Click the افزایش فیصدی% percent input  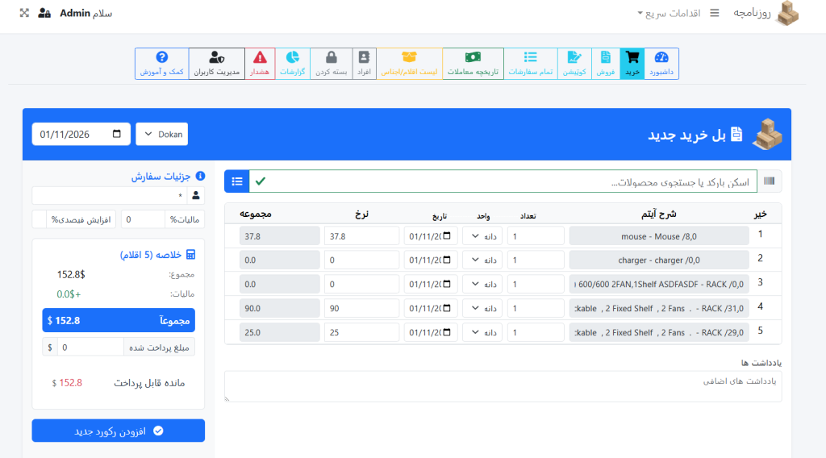[x=40, y=219]
